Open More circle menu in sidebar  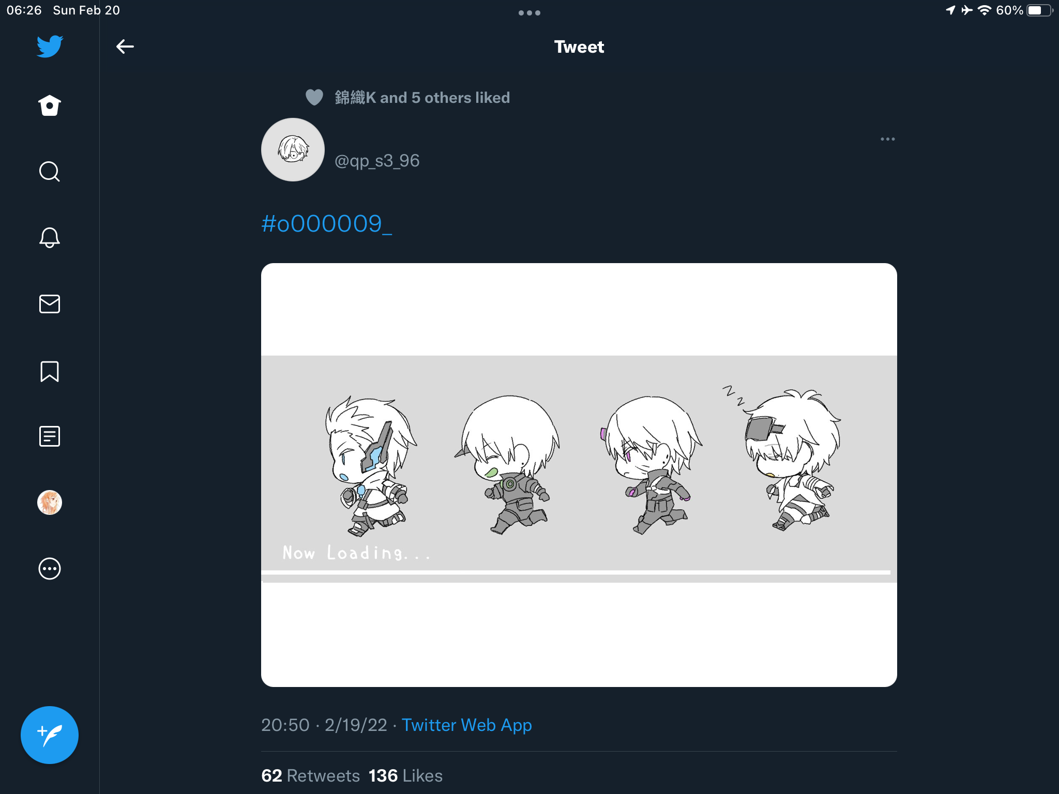[50, 569]
